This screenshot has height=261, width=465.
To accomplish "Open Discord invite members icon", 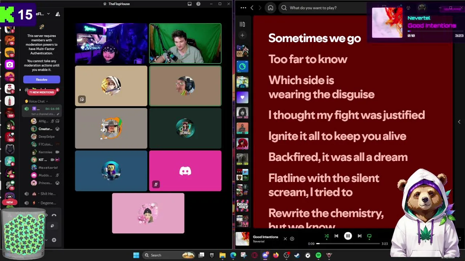I will (x=58, y=14).
